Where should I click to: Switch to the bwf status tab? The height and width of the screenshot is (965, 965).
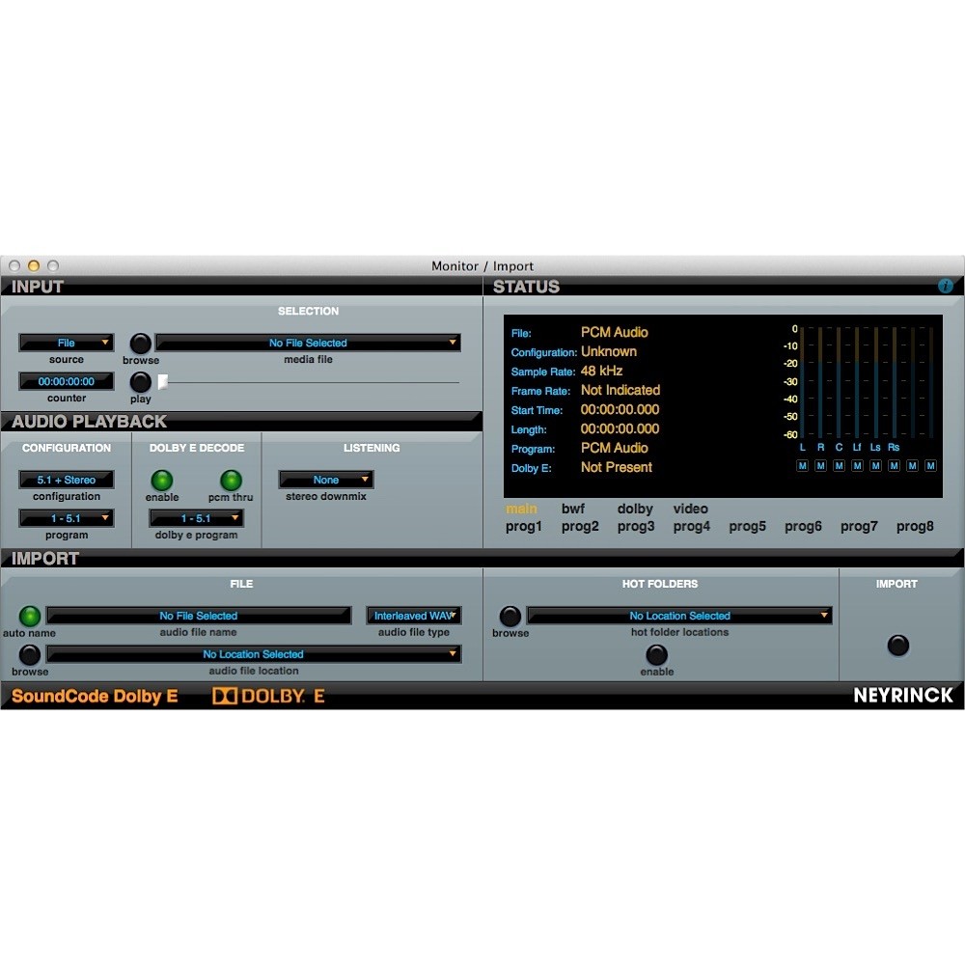pyautogui.click(x=573, y=509)
